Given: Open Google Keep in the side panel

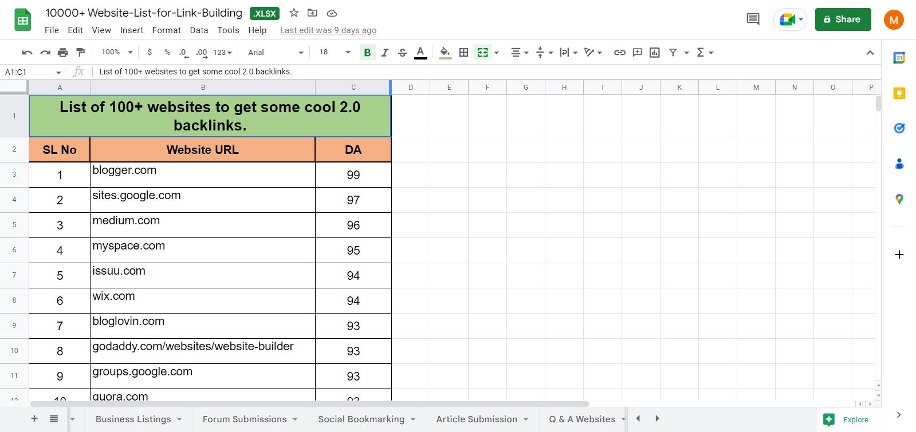Looking at the screenshot, I should [x=899, y=93].
